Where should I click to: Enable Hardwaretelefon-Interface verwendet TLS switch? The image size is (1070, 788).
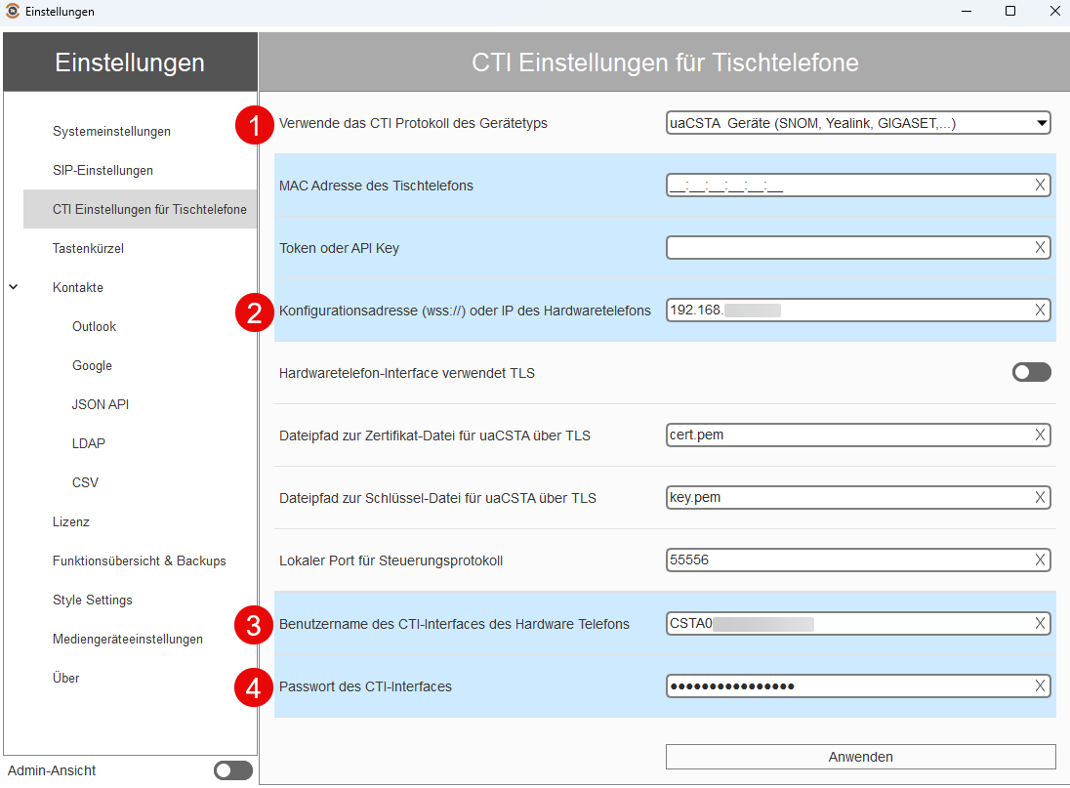pos(1031,372)
